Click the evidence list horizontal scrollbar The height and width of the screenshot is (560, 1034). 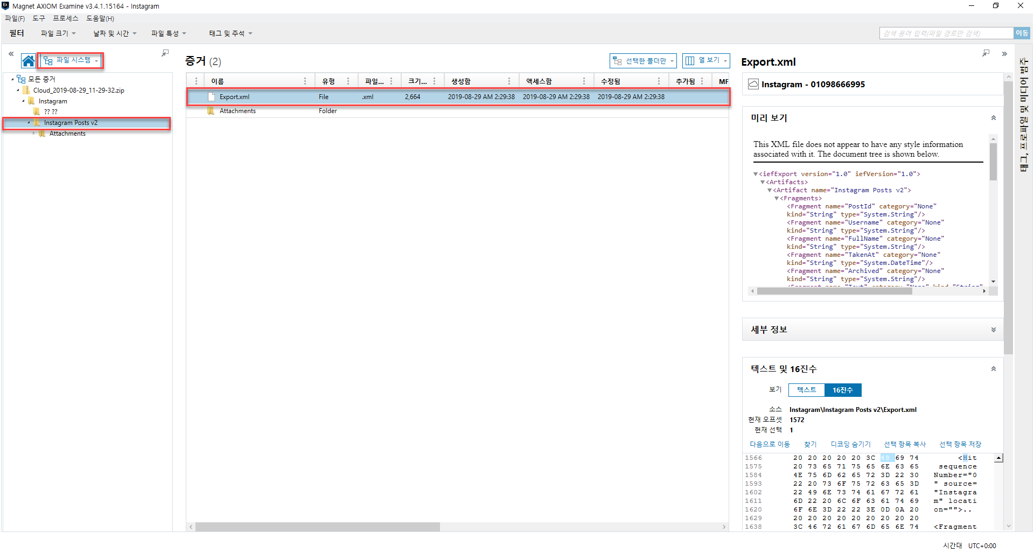coord(318,527)
